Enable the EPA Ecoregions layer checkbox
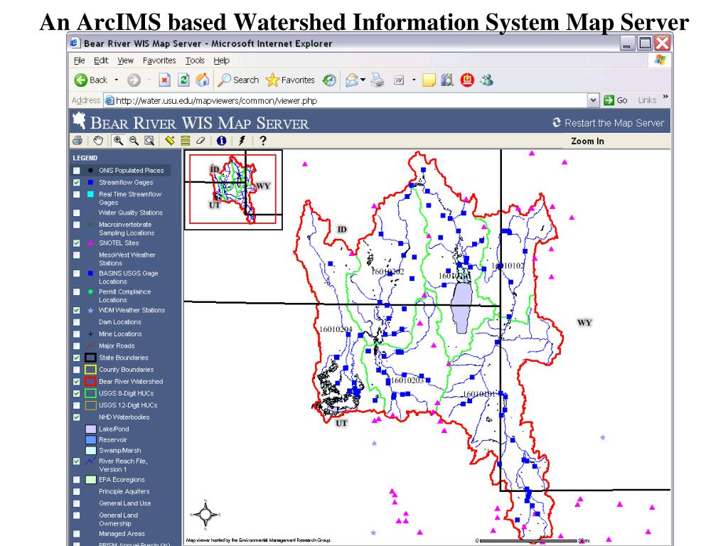This screenshot has height=546, width=728. point(77,480)
